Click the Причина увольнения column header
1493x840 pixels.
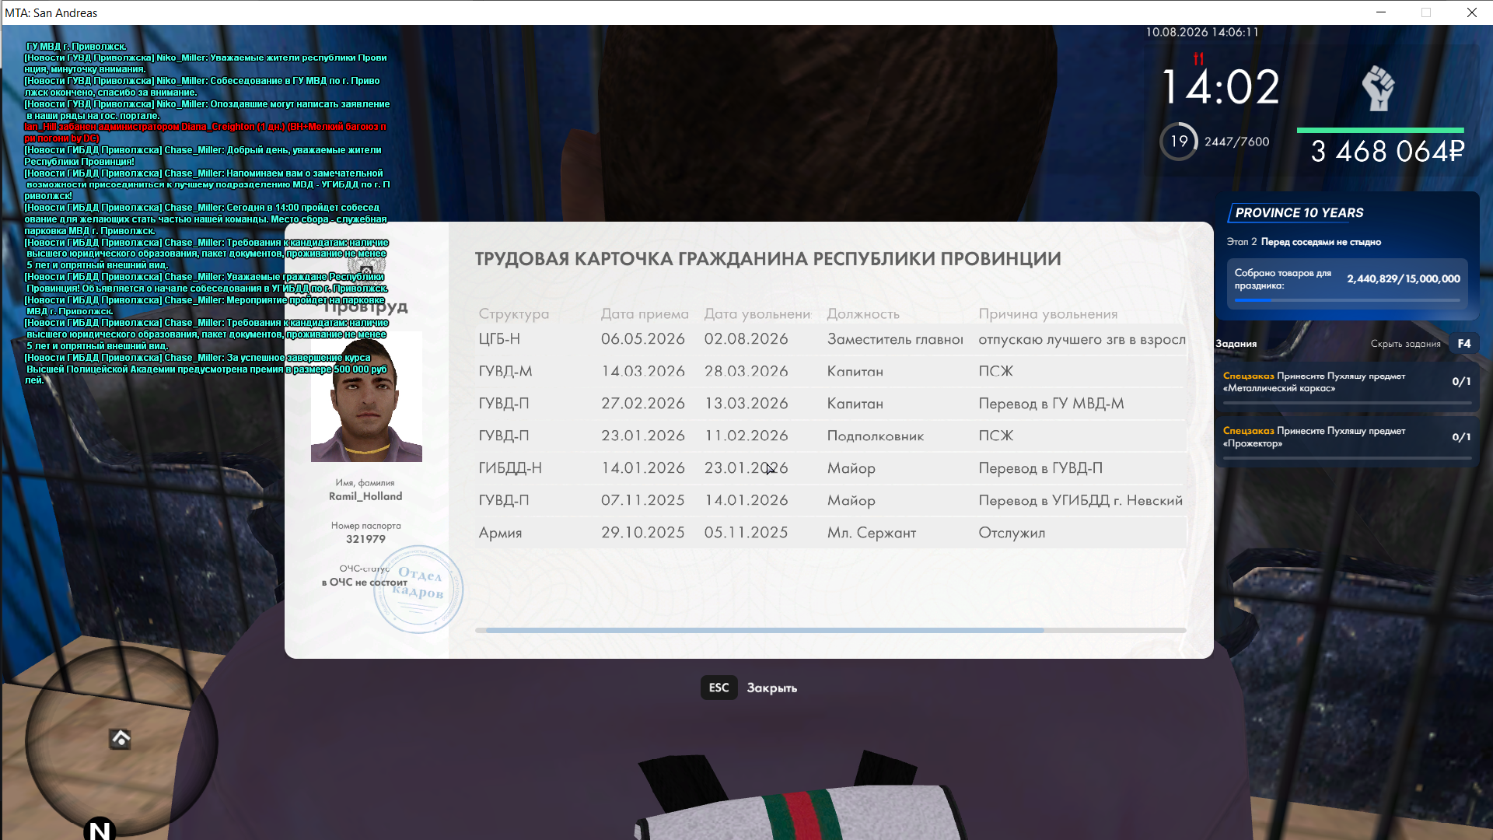[1047, 314]
